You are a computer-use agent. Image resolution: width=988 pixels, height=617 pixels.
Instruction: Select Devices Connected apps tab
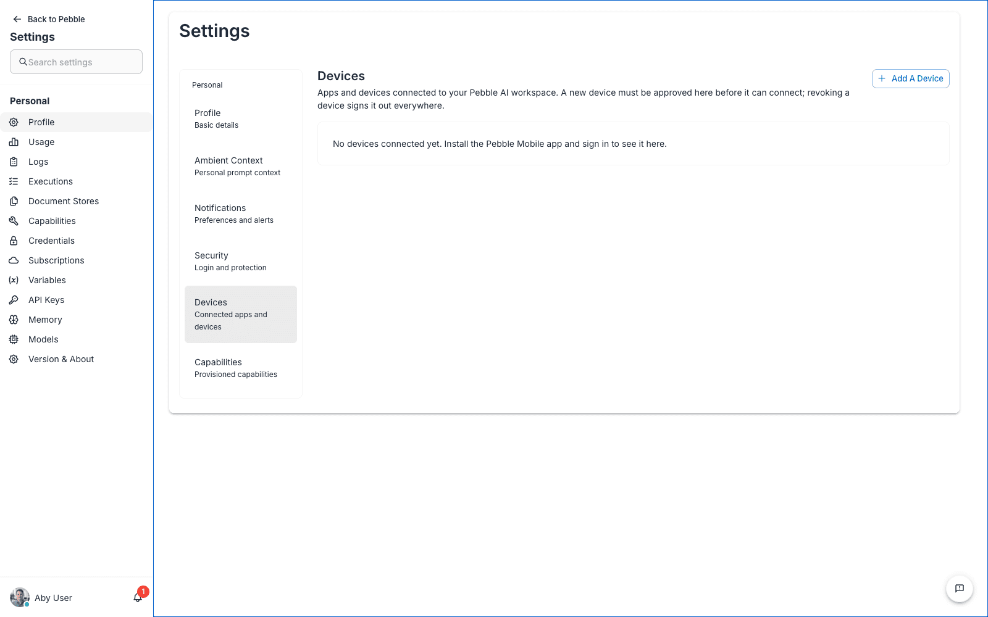click(x=241, y=314)
